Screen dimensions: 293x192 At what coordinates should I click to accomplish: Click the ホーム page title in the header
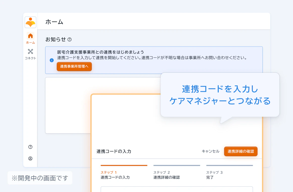(x=54, y=22)
